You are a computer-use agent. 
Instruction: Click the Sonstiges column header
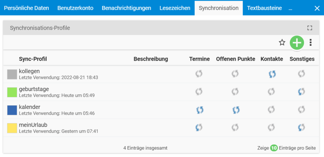[x=302, y=59]
